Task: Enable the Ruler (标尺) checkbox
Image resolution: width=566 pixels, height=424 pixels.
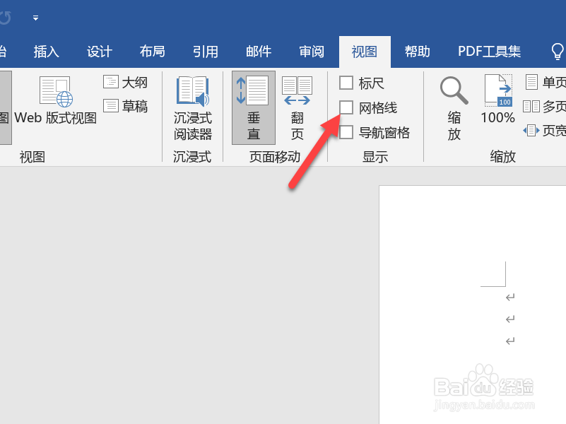Action: 346,83
